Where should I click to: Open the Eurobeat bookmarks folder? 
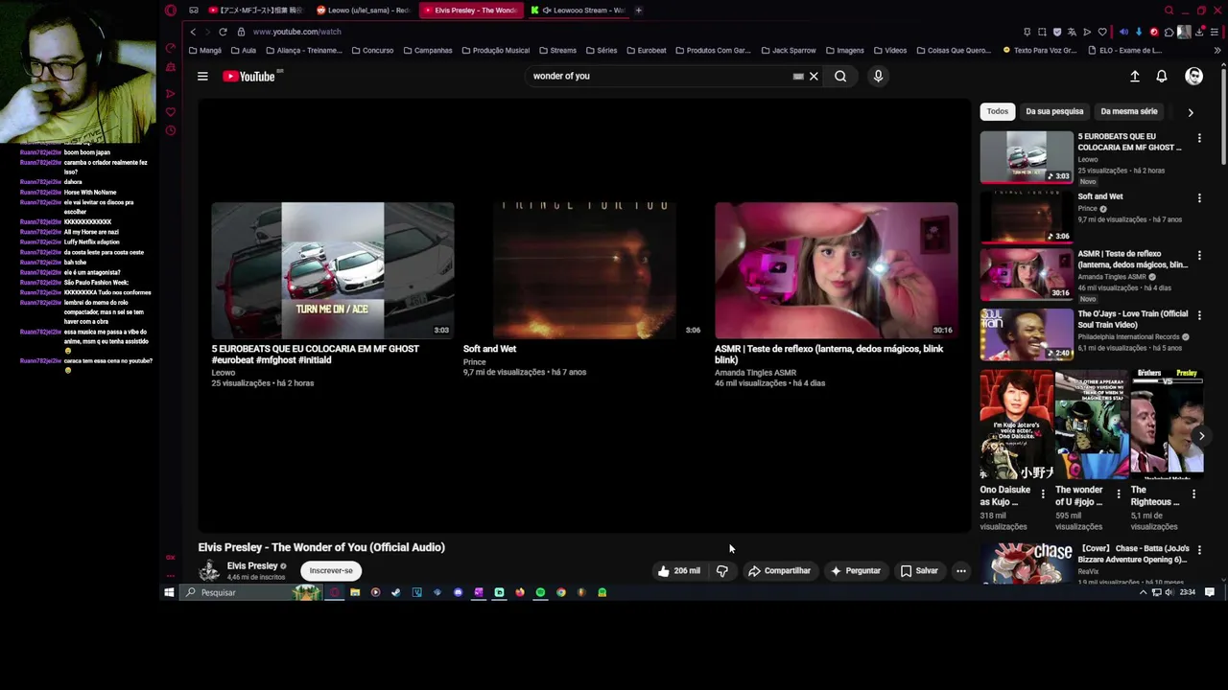[x=646, y=50]
